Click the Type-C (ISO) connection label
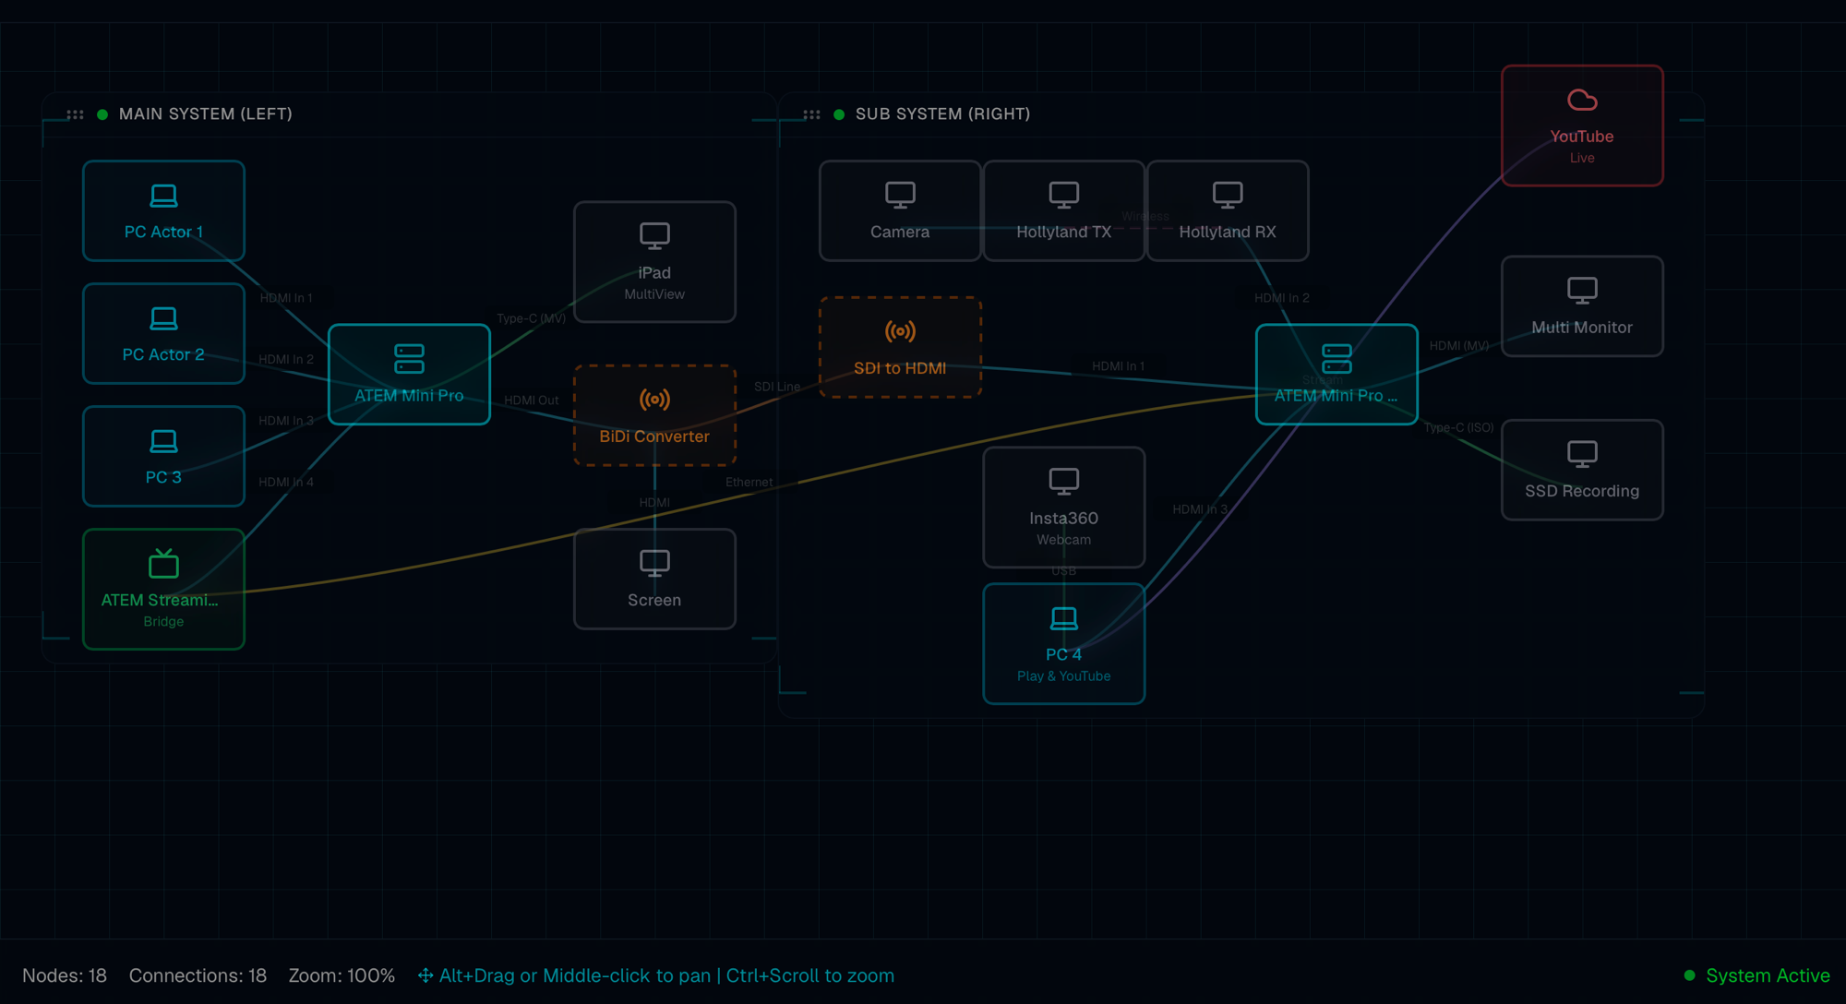 (x=1459, y=427)
